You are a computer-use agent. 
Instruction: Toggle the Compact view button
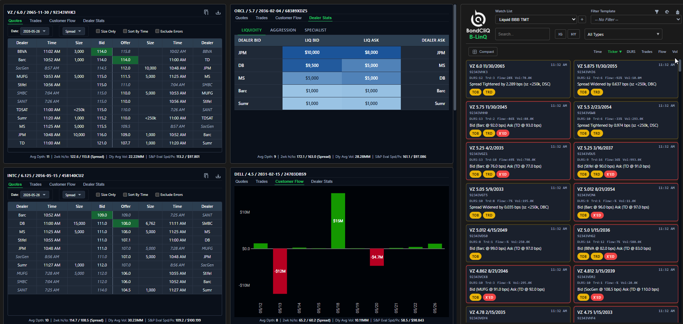click(x=483, y=52)
